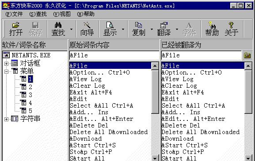Click the 菜单 menu node icon
Viewport: 255px width, 161px height.
point(15,71)
